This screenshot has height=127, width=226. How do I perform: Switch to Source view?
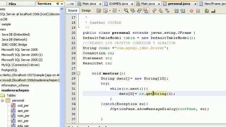pos(72,11)
